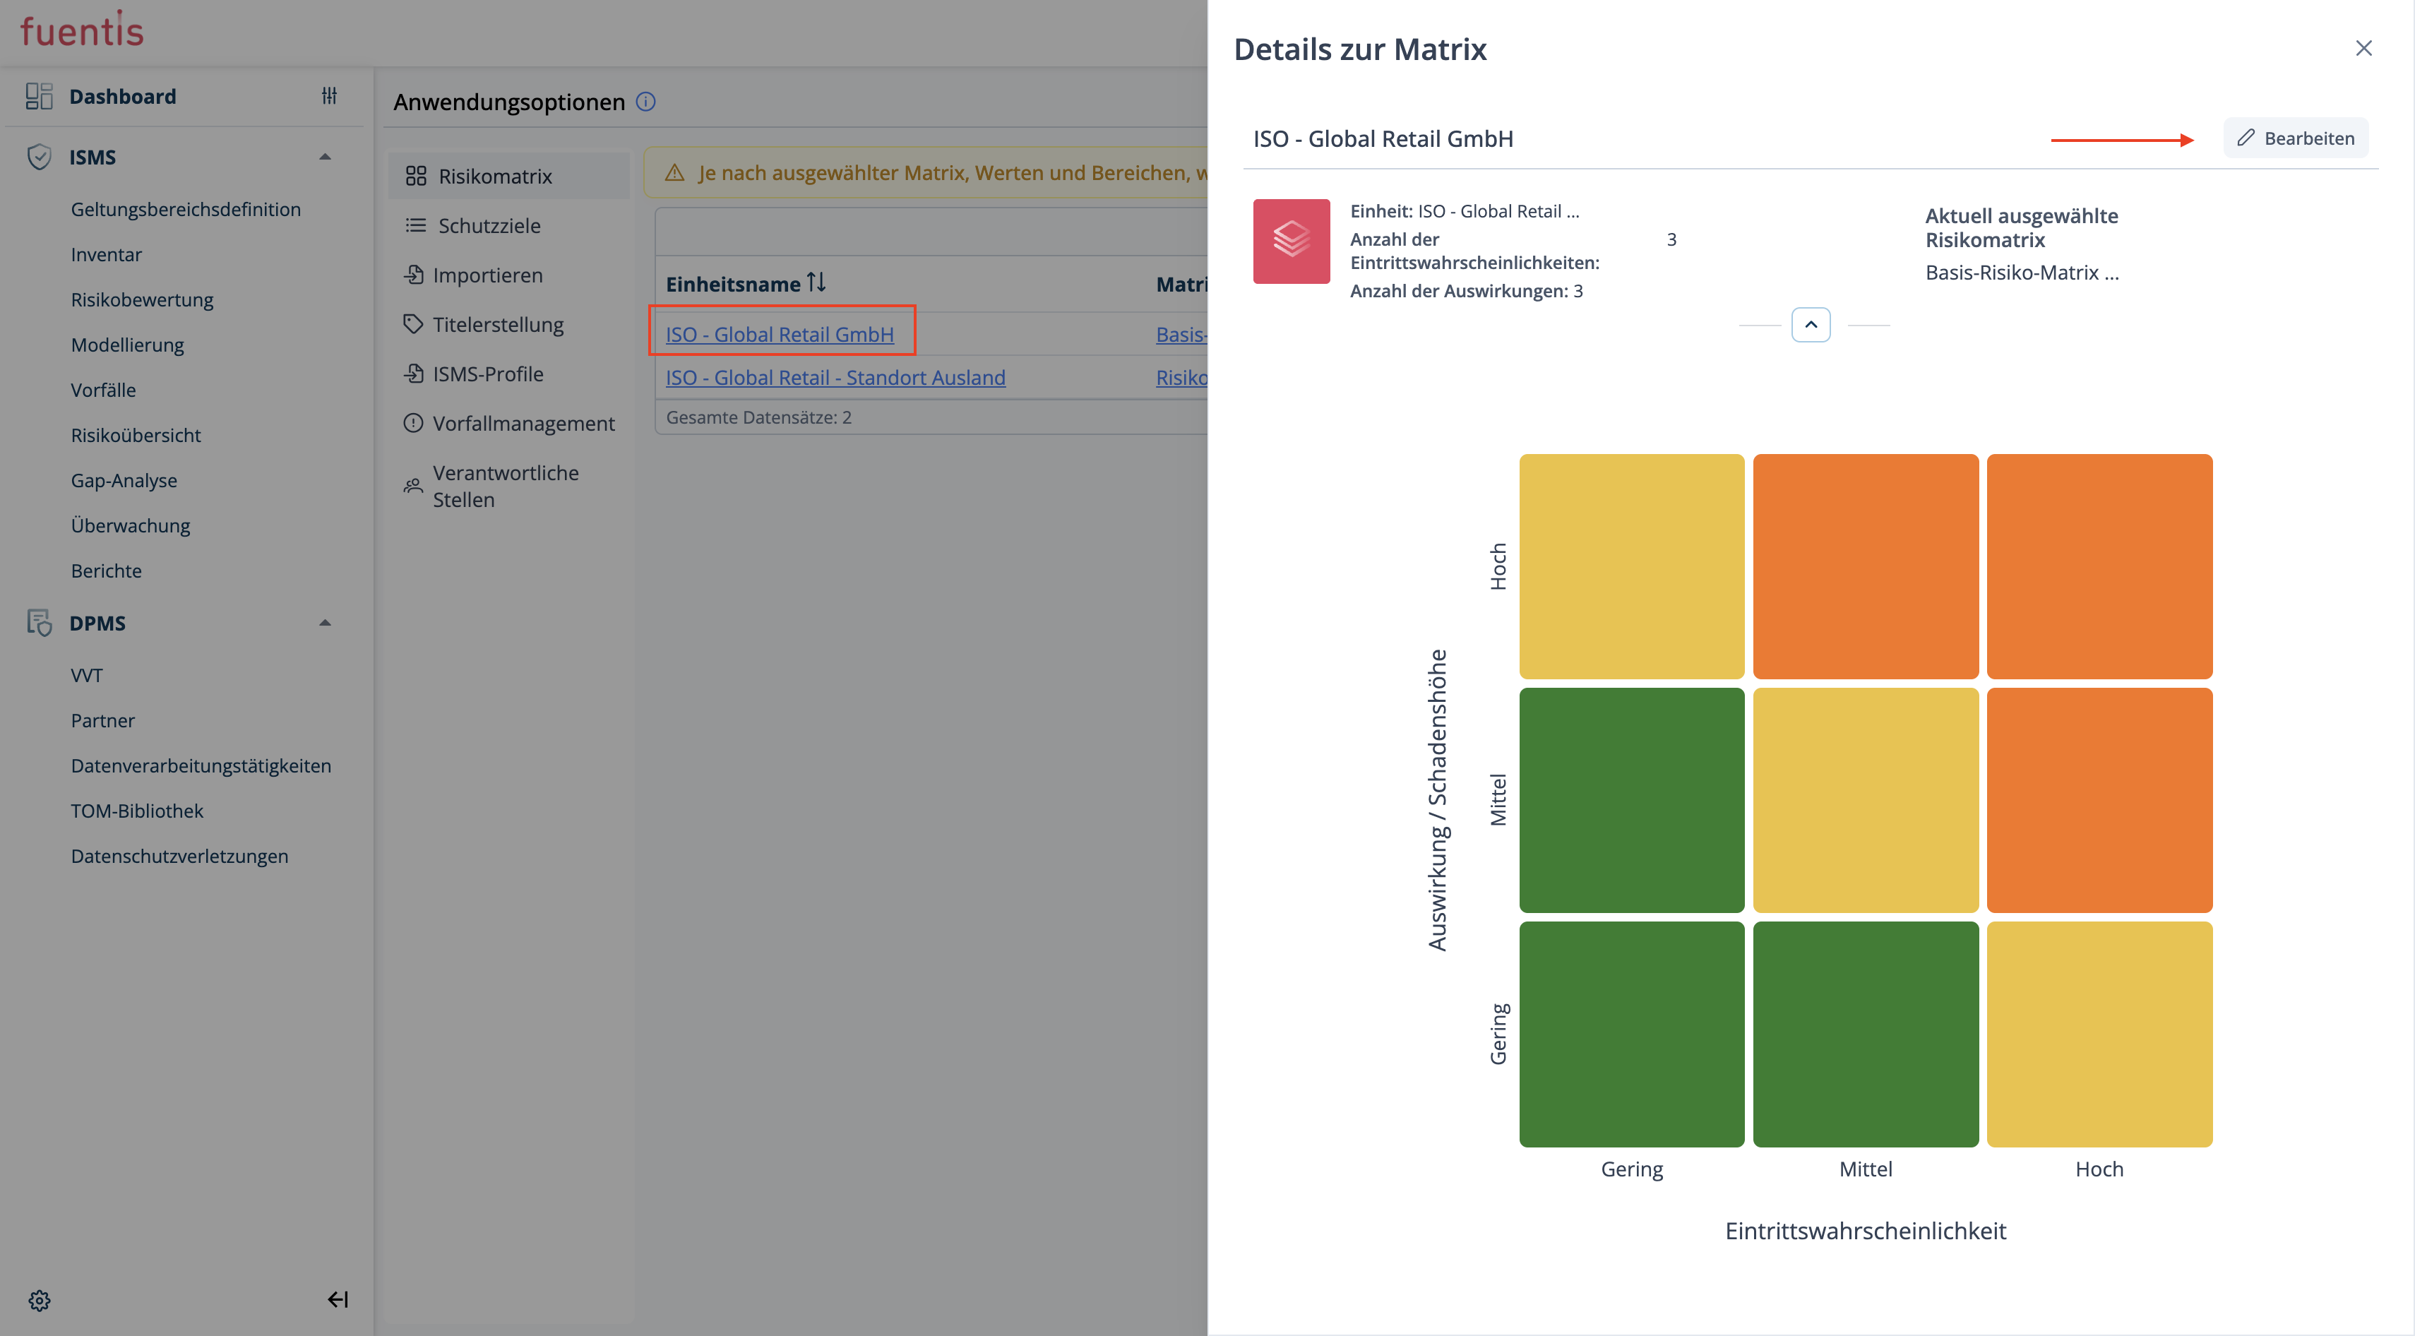The height and width of the screenshot is (1336, 2415).
Task: Close the Details zur Matrix panel
Action: 2363,48
